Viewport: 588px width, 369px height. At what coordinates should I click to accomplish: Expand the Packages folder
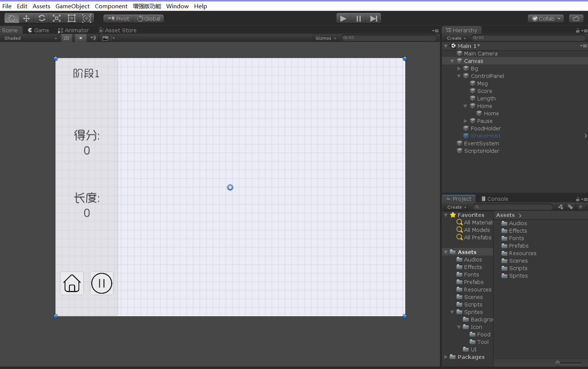coord(446,357)
